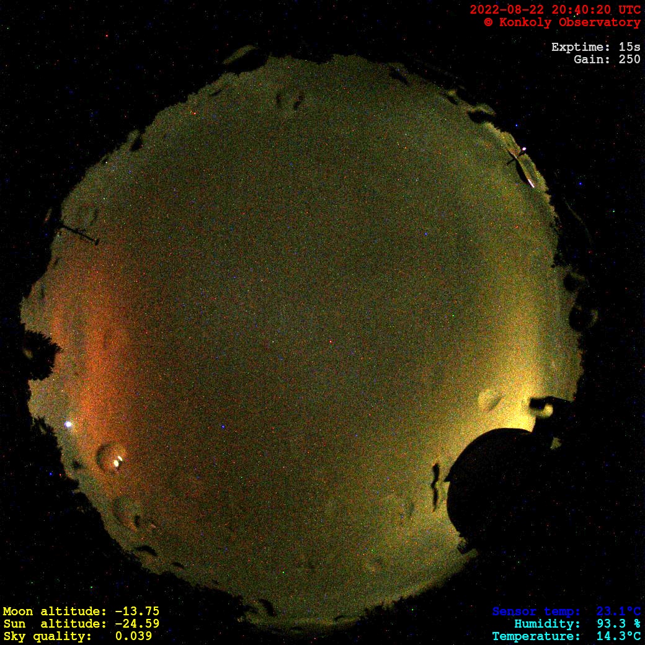Click the Moon altitude -13.75 reading
645x645 pixels.
pos(81,612)
